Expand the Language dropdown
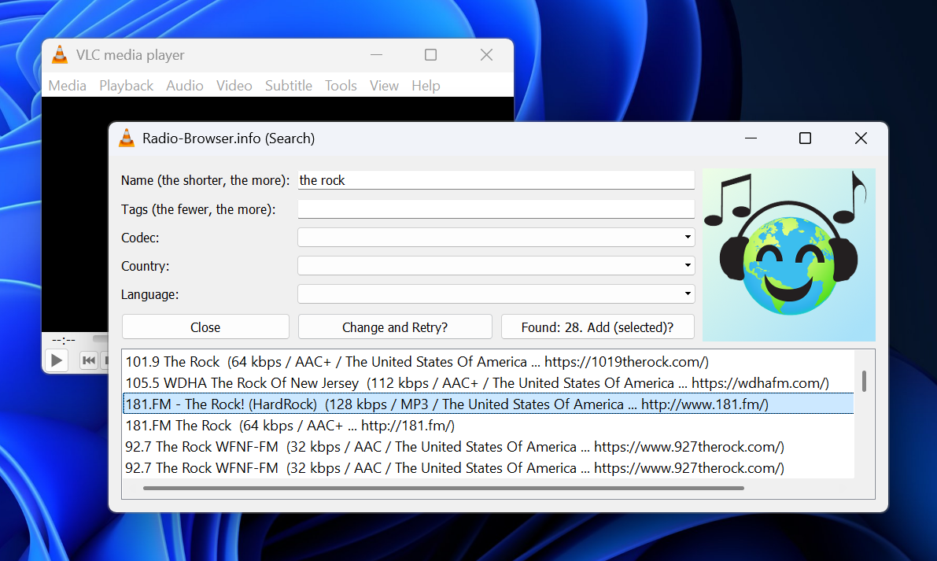The image size is (937, 561). [x=496, y=294]
